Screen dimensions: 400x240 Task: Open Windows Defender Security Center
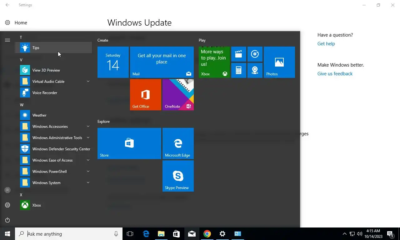click(53, 149)
